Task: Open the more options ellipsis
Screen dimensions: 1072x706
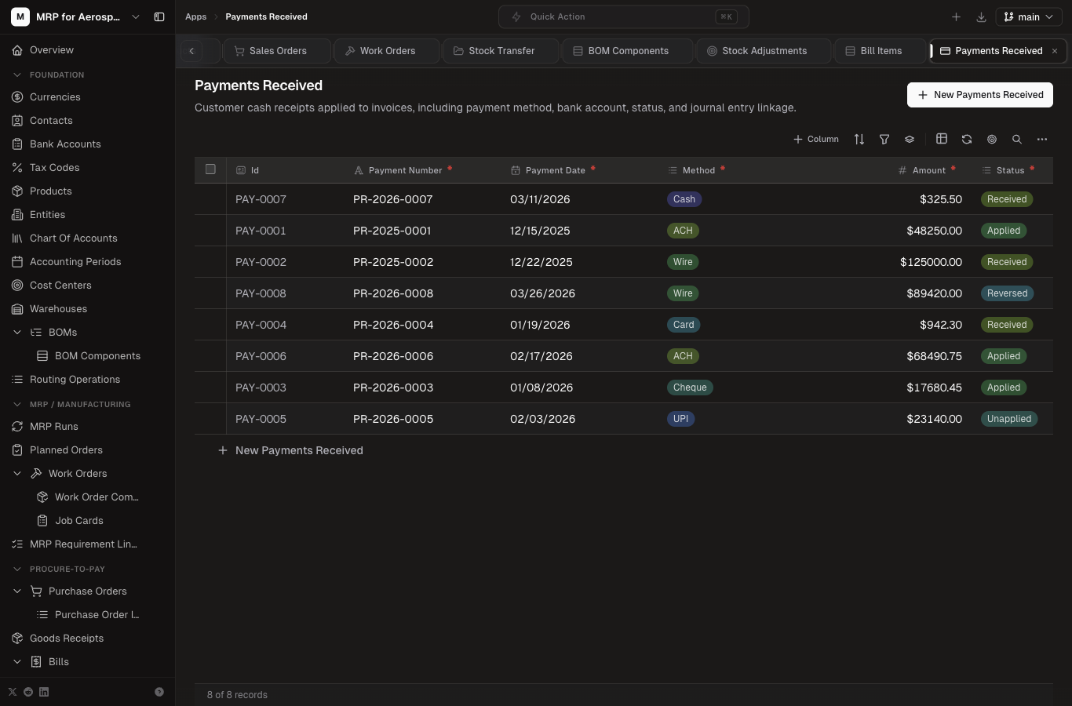Action: [x=1042, y=139]
